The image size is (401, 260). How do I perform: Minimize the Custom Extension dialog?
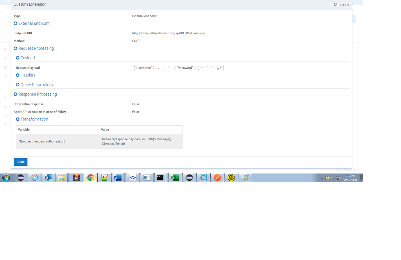pyautogui.click(x=340, y=5)
